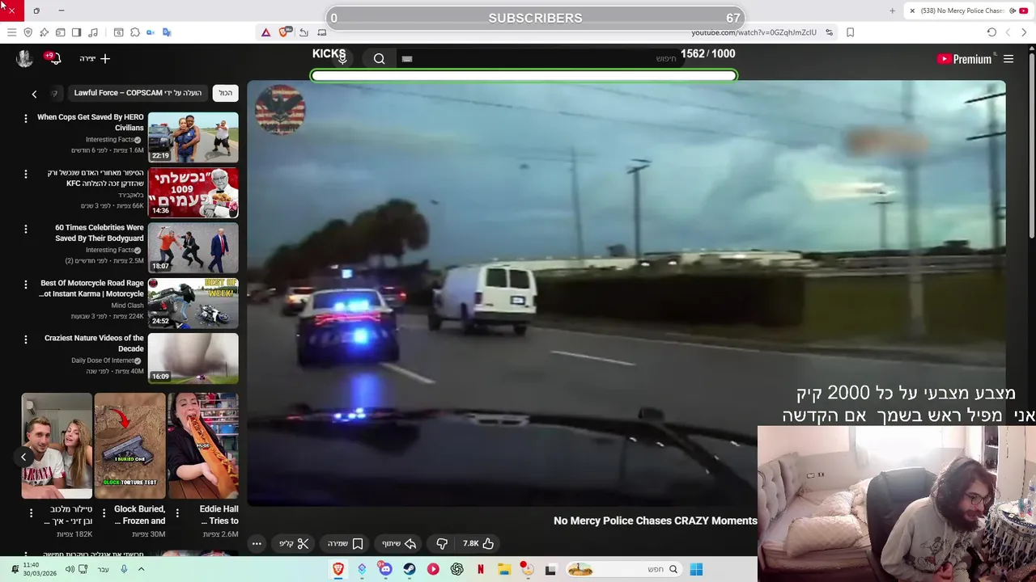Click the Windows taskbar search box
The width and height of the screenshot is (1036, 582).
[x=623, y=569]
